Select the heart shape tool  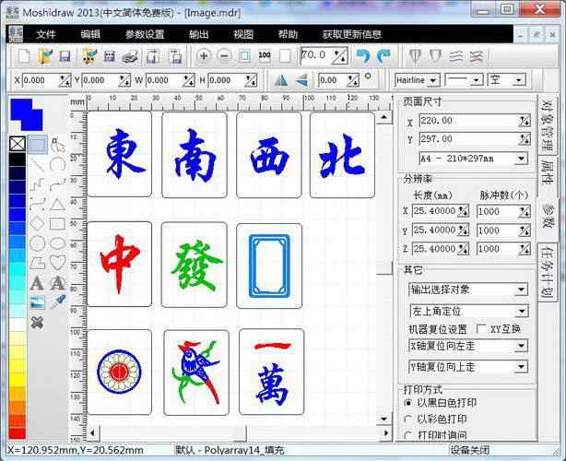[57, 264]
